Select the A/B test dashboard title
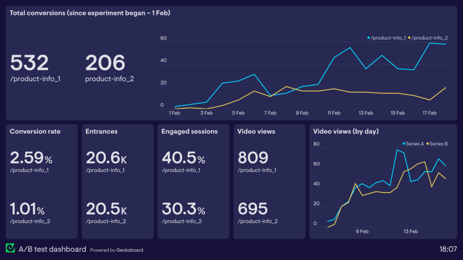The width and height of the screenshot is (463, 260). point(52,249)
